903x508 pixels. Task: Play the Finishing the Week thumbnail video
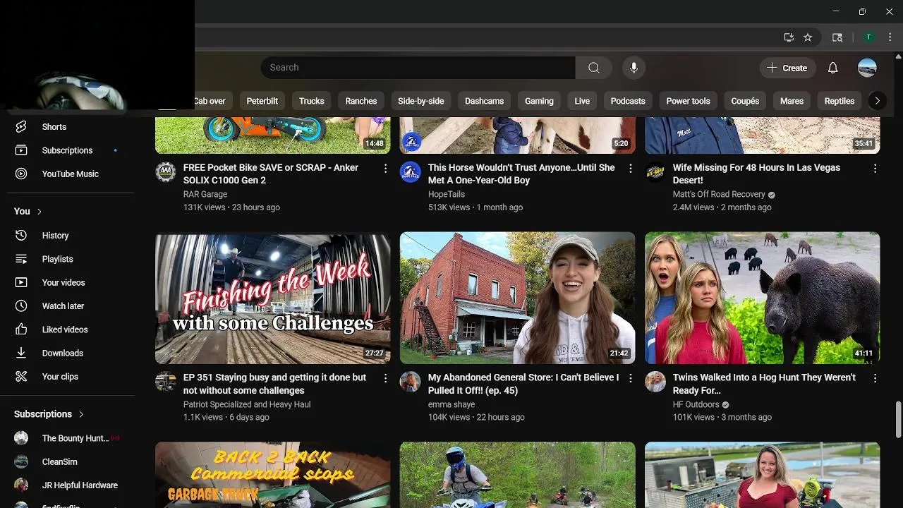click(x=272, y=298)
